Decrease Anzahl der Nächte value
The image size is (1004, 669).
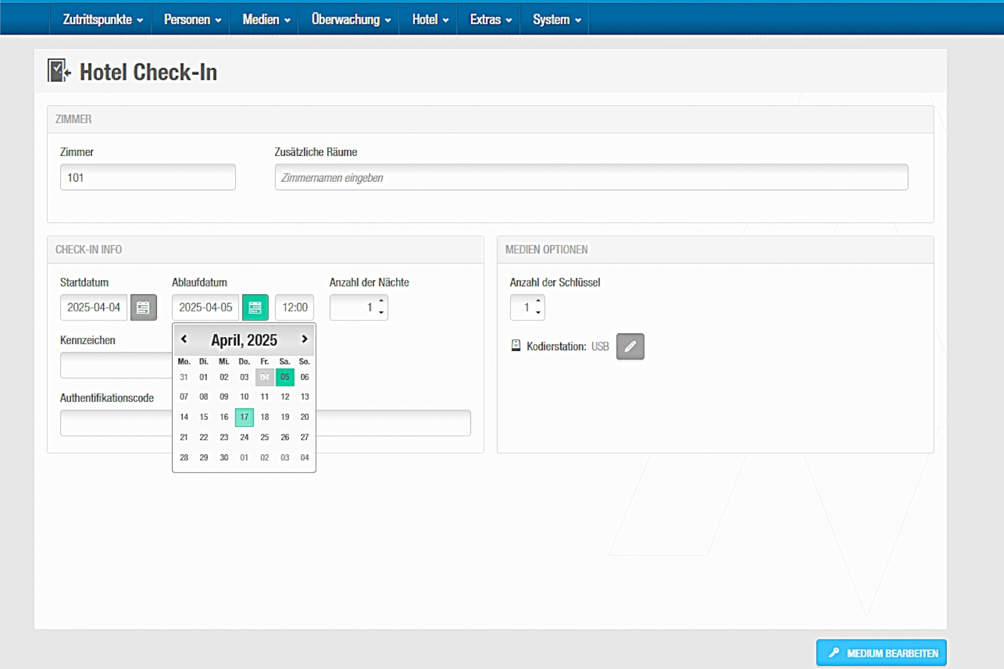tap(381, 313)
